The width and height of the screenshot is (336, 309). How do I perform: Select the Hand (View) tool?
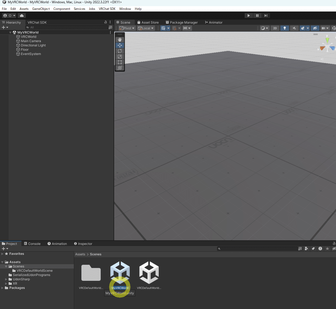pos(120,40)
